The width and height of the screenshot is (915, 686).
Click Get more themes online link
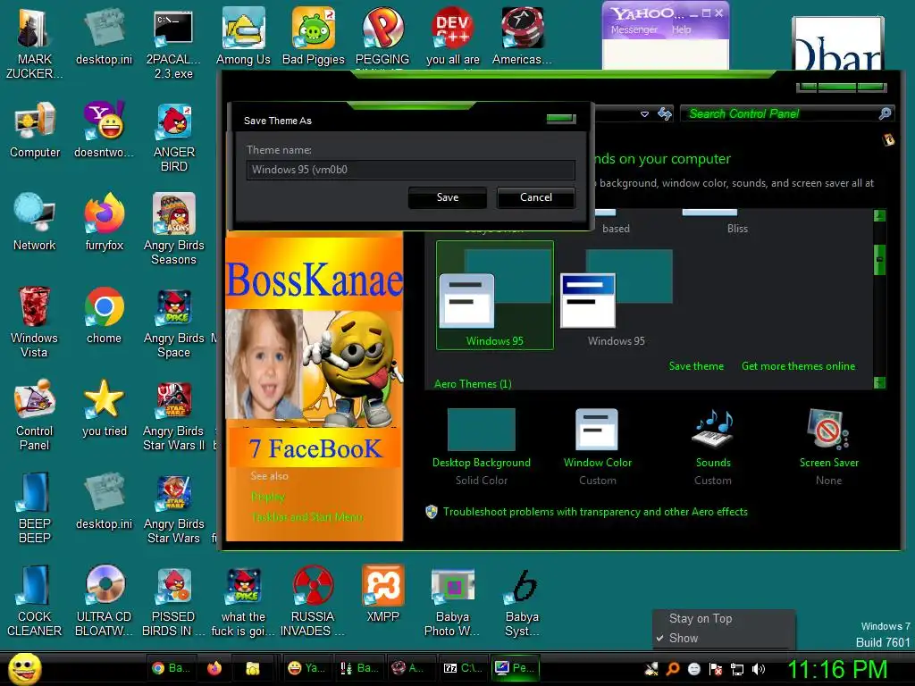[798, 366]
